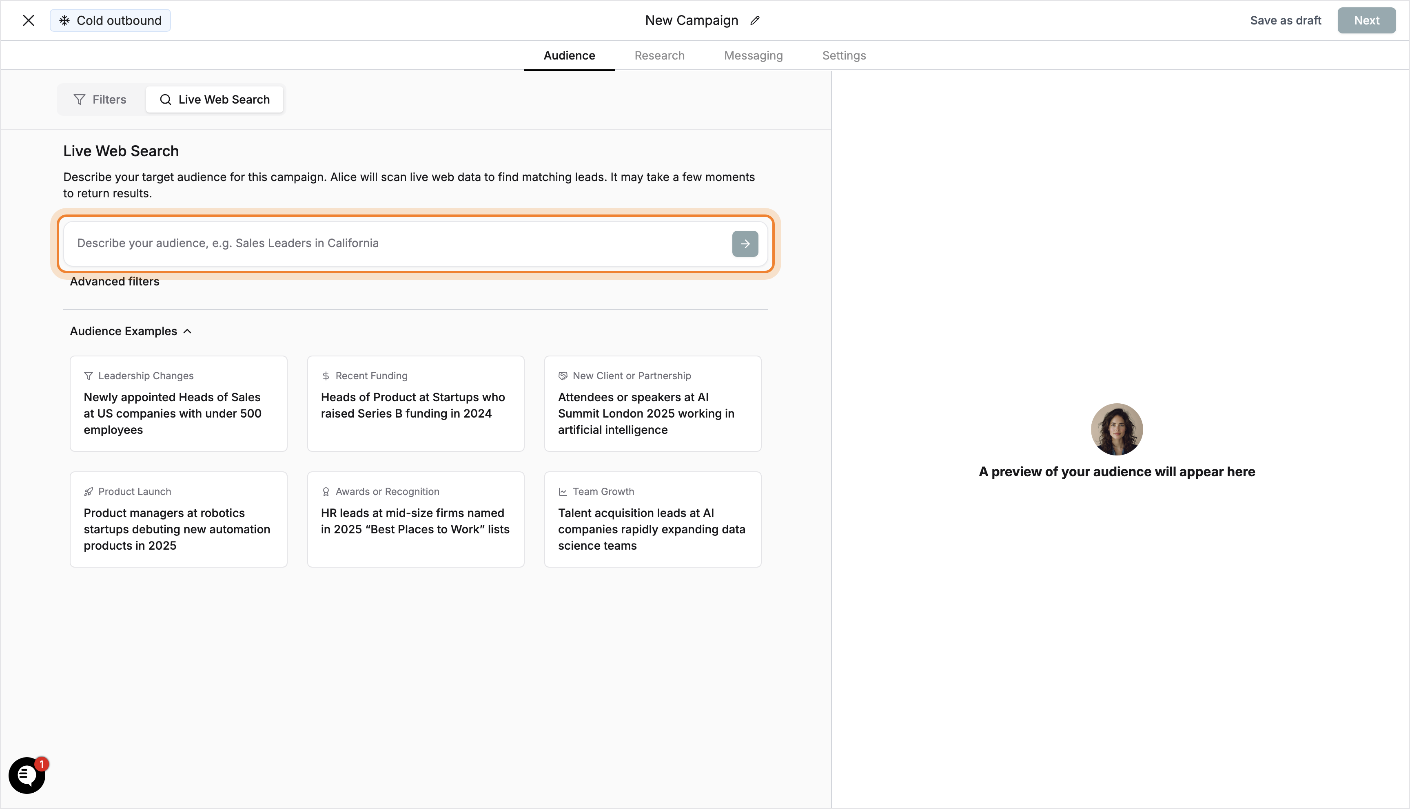Open the Messaging tab
Screen dimensions: 1410x809
pyautogui.click(x=753, y=55)
